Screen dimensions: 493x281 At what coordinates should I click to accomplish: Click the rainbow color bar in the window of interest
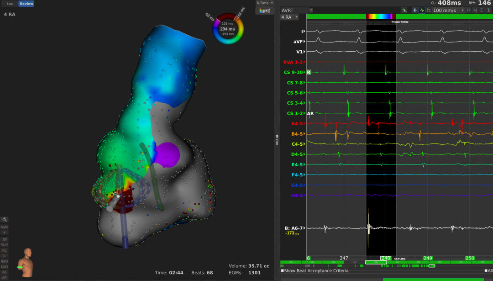(379, 16)
